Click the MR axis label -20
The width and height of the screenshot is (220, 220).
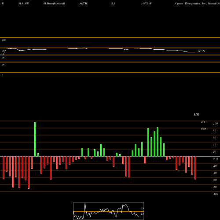click(x=215, y=166)
